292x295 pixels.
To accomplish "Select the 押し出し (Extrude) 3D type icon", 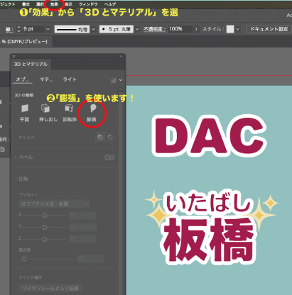I will coord(45,108).
